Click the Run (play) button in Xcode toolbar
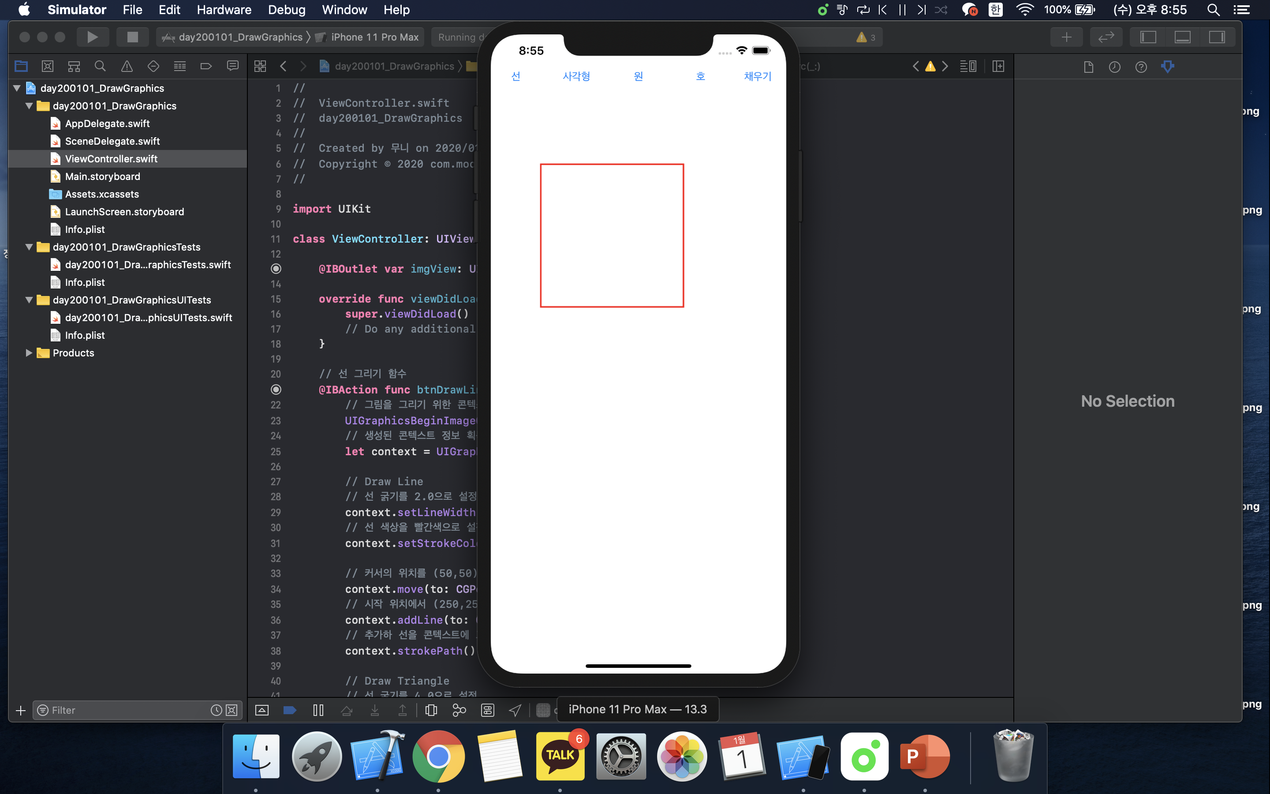This screenshot has width=1270, height=794. coord(92,37)
